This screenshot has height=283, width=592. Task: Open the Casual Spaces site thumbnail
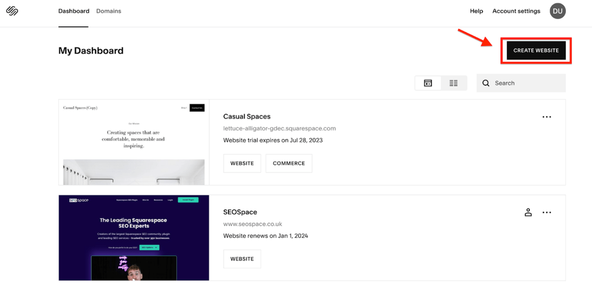pos(134,142)
